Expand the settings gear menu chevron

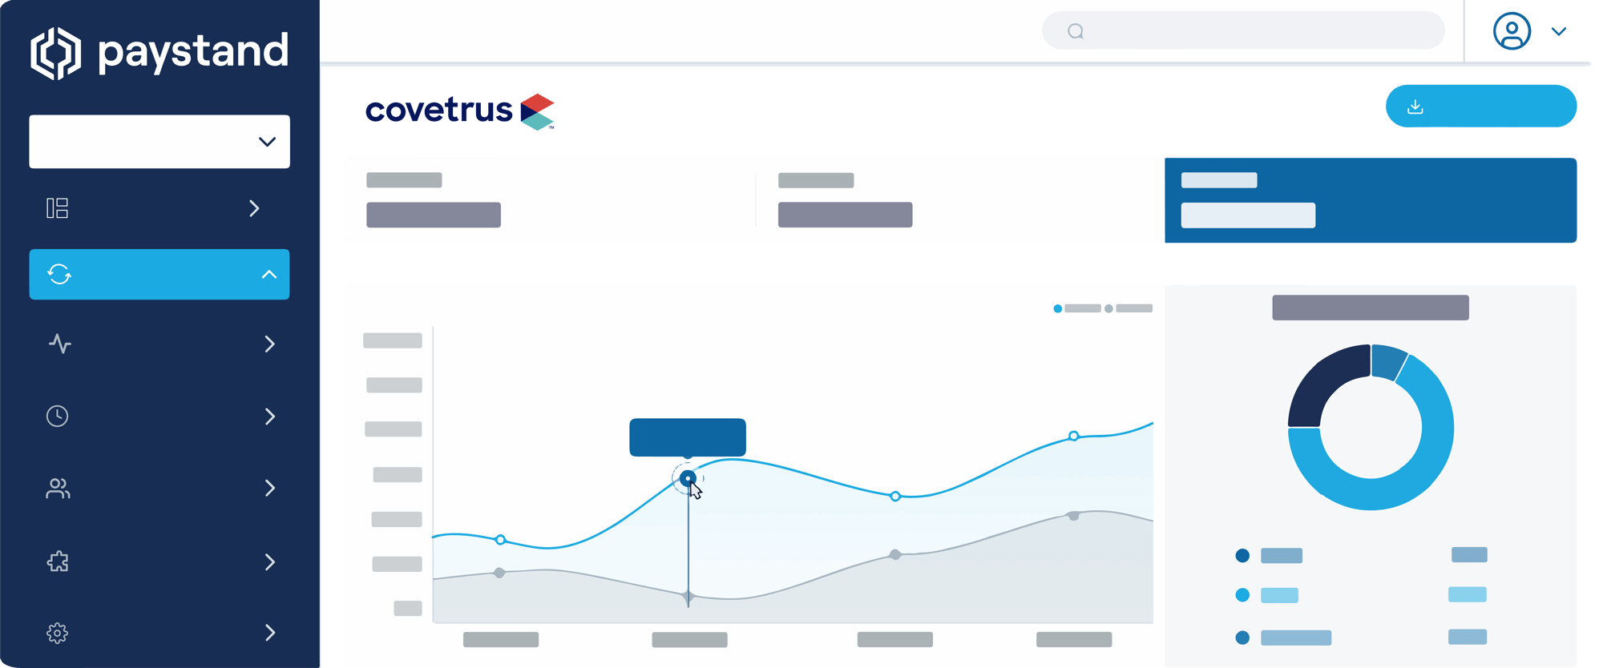[x=270, y=633]
